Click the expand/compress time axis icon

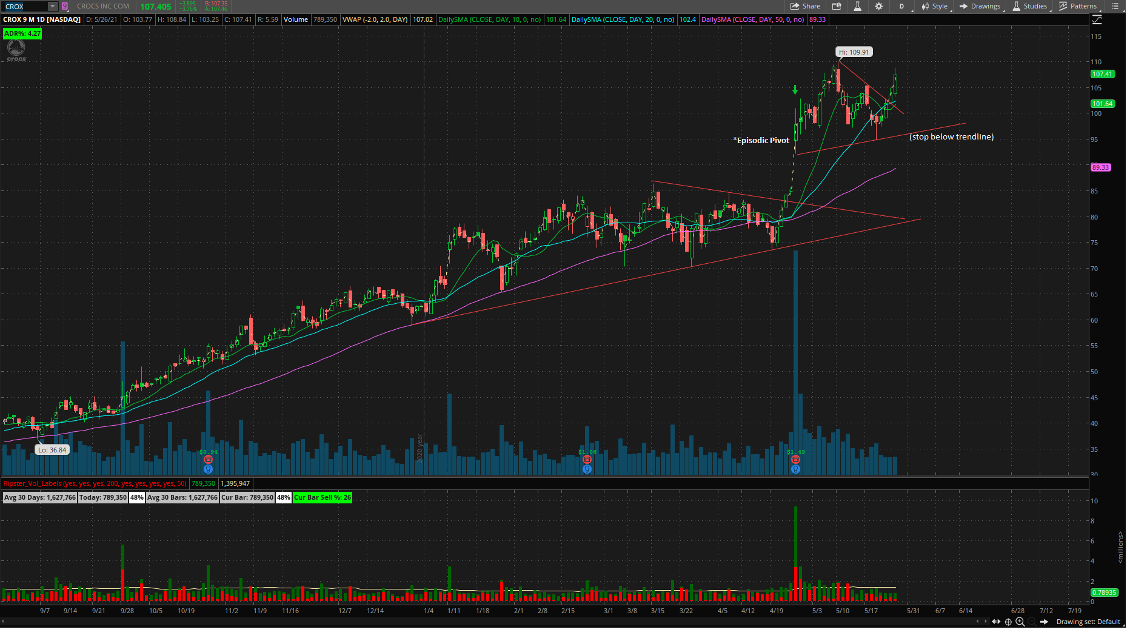(995, 622)
